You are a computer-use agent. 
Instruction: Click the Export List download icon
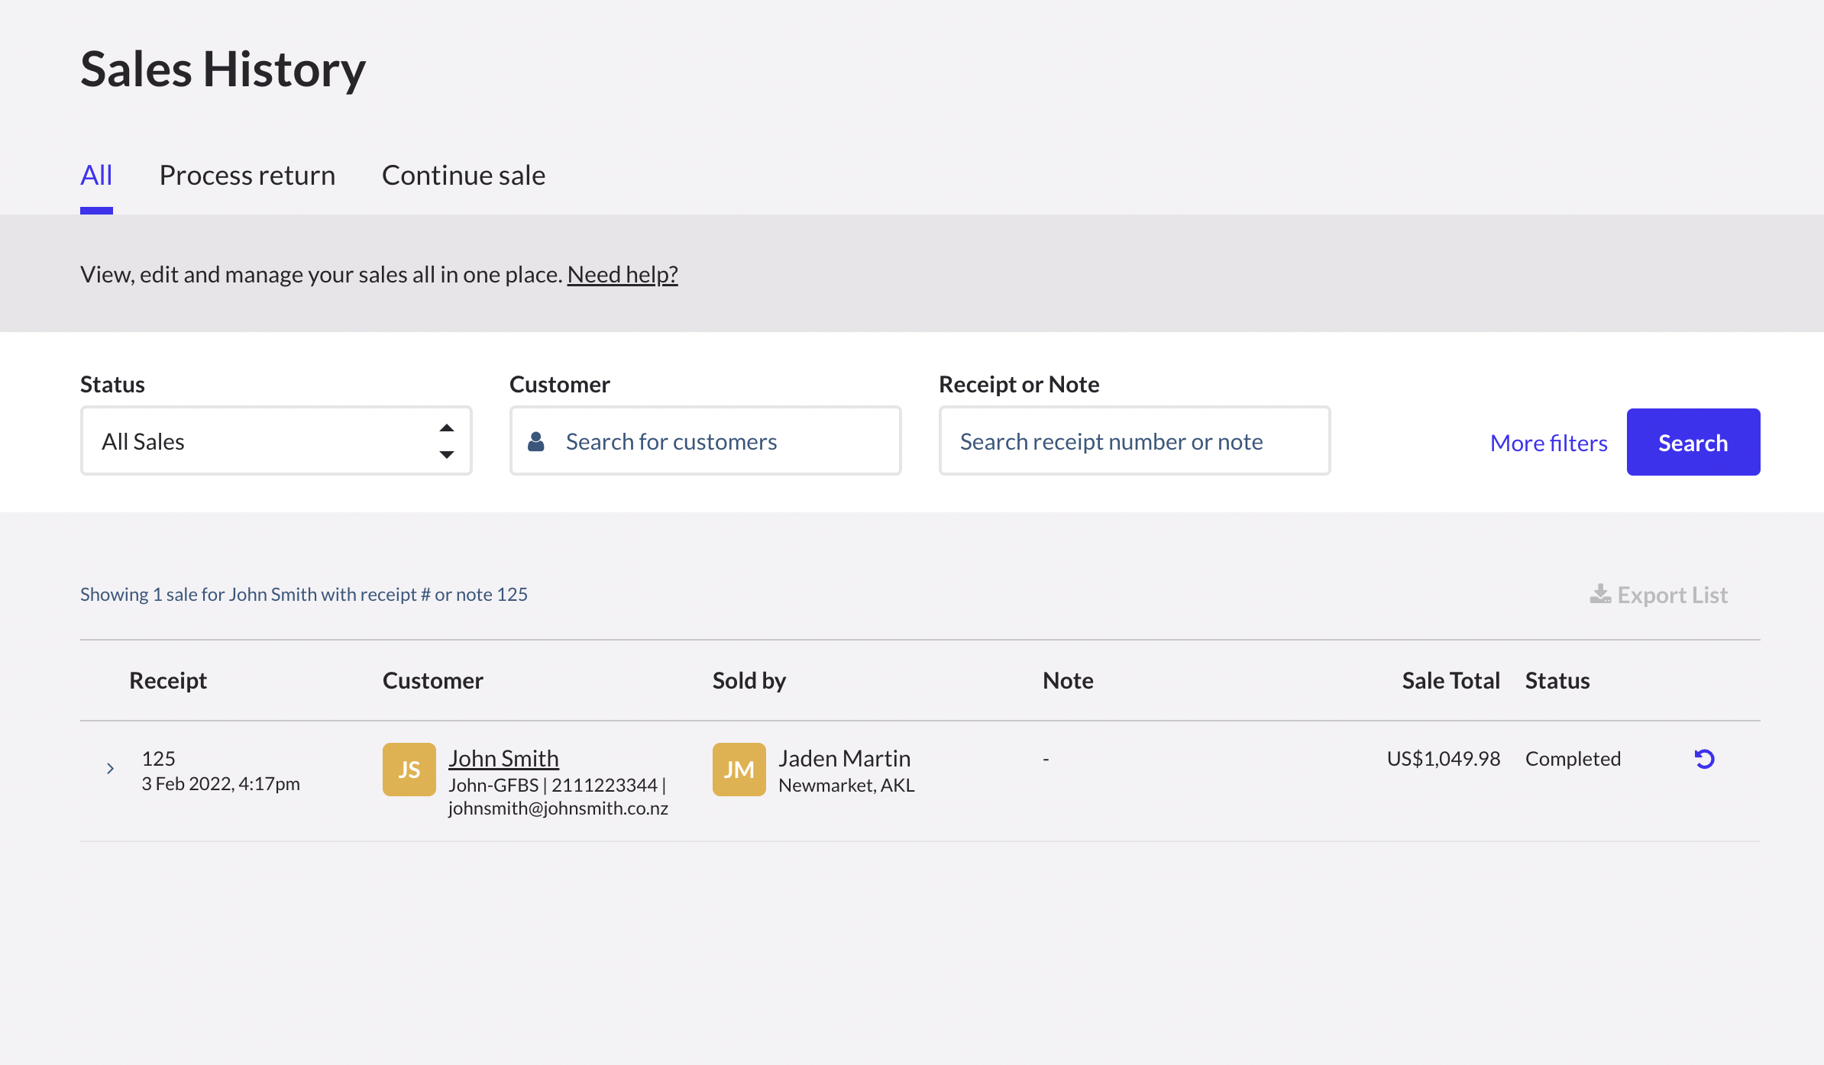click(x=1599, y=594)
